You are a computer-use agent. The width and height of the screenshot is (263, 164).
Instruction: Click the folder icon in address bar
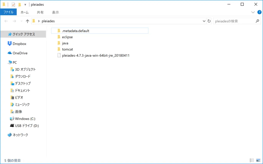tap(34, 21)
